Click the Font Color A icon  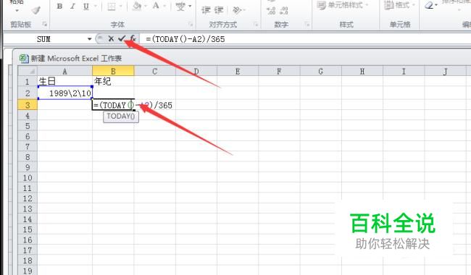[x=156, y=6]
